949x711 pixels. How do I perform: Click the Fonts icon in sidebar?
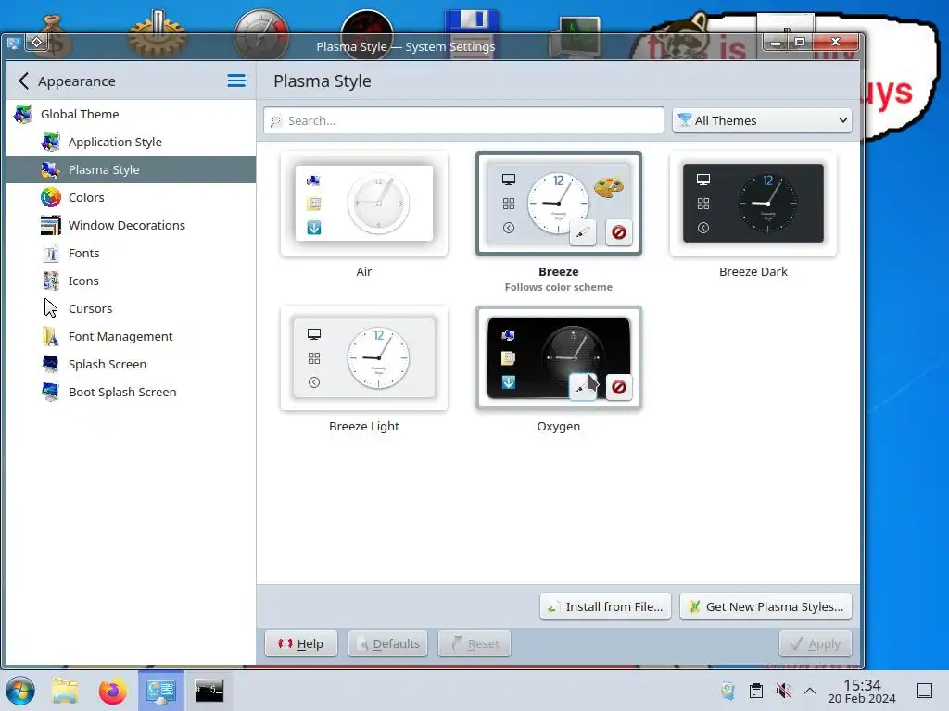pos(51,253)
